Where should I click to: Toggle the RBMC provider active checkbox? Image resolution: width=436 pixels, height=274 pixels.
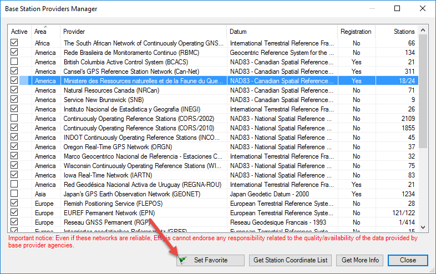coord(14,52)
